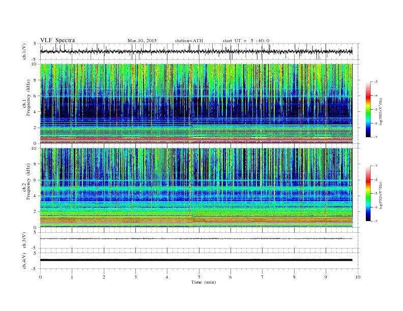Click the 'ch.3(V)' axis label
The height and width of the screenshot is (311, 403).
[x=24, y=240]
